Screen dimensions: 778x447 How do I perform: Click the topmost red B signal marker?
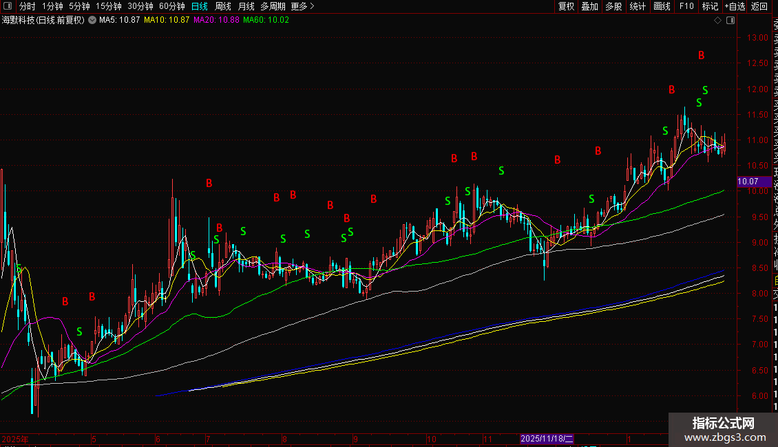pyautogui.click(x=702, y=56)
